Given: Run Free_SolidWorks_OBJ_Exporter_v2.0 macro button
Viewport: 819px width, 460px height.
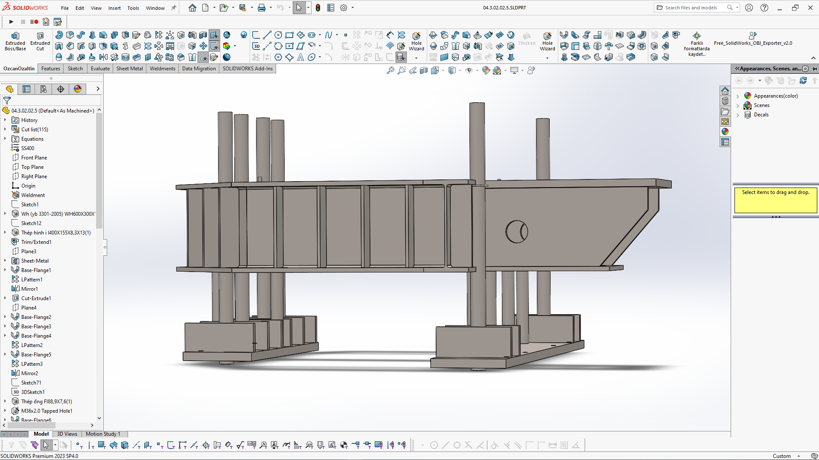Looking at the screenshot, I should point(753,39).
